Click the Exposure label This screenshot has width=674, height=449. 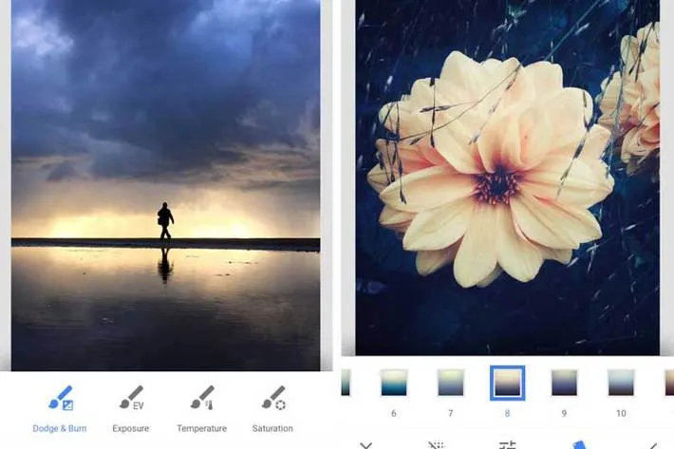[131, 428]
